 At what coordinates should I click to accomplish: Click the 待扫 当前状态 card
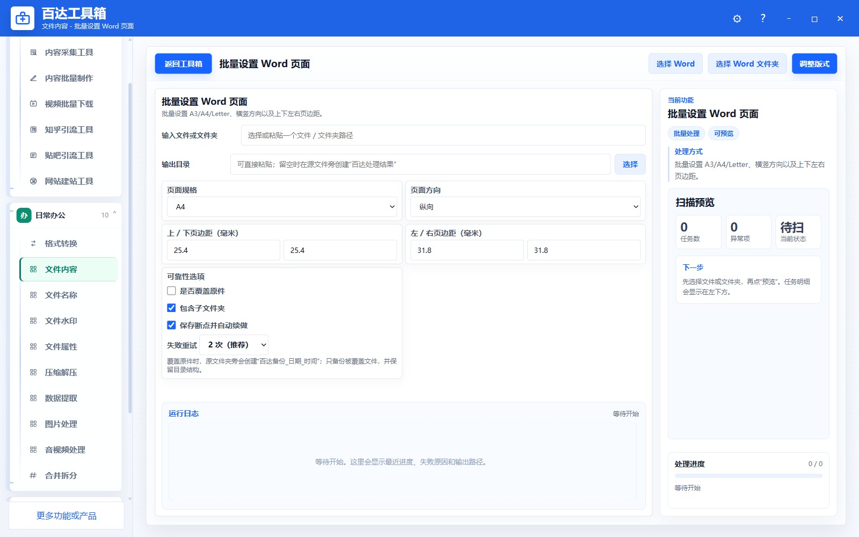pos(798,232)
